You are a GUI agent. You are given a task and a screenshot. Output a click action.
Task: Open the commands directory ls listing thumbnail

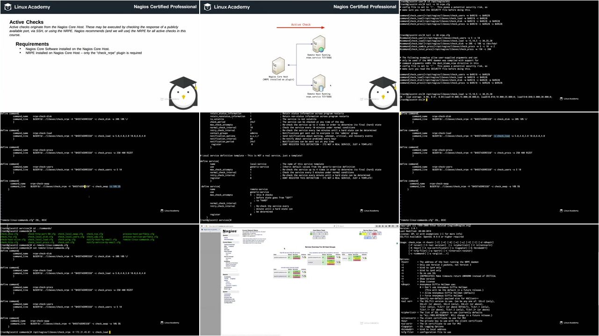(x=100, y=280)
